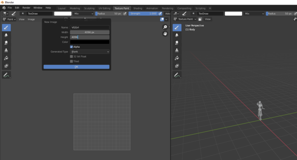The image size is (297, 160).
Task: Adjust the Radius slider in image editor header
Action: [109, 14]
